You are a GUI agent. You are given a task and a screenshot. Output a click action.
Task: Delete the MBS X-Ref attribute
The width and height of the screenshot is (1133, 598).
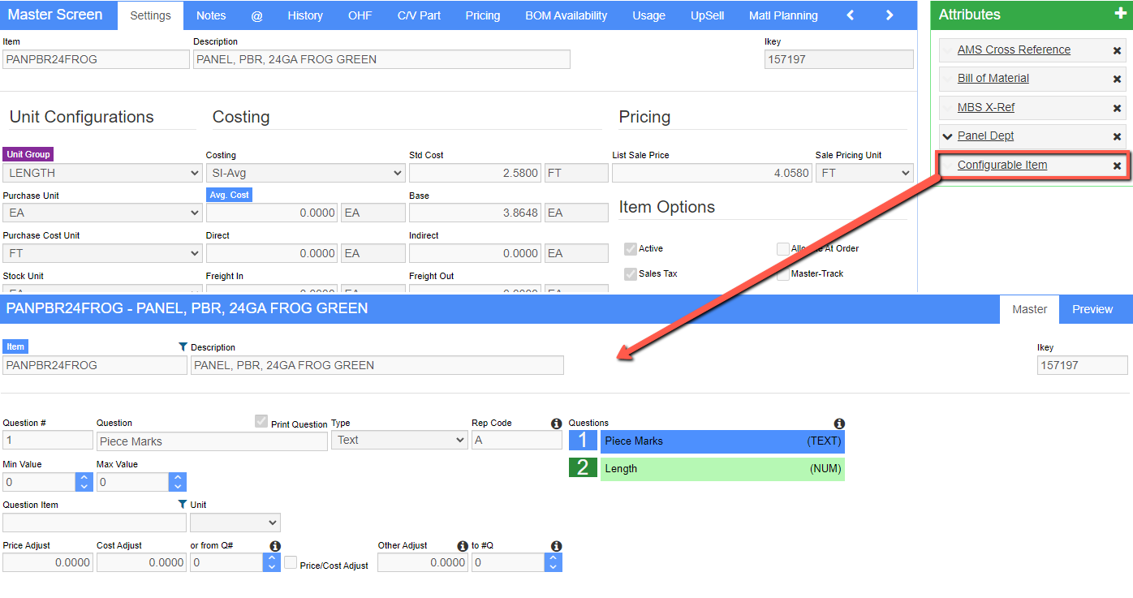click(x=1117, y=108)
